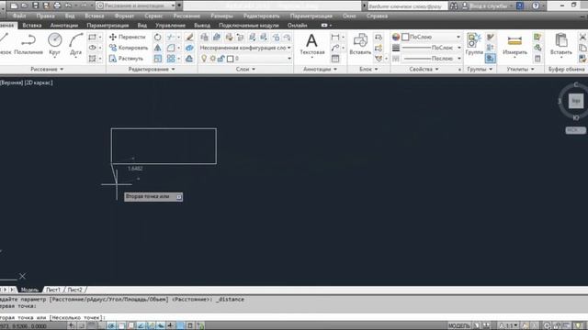
Task: Switch to the Лист2 layout tab
Action: pyautogui.click(x=74, y=290)
